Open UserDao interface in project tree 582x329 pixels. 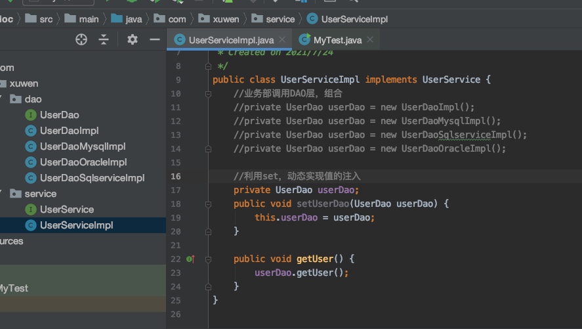tap(59, 115)
